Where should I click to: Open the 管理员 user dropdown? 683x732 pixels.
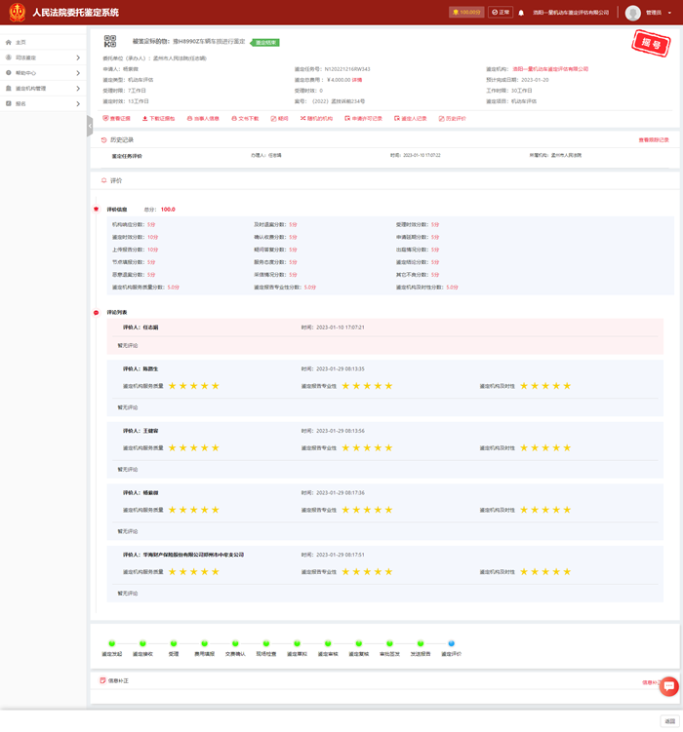point(652,13)
